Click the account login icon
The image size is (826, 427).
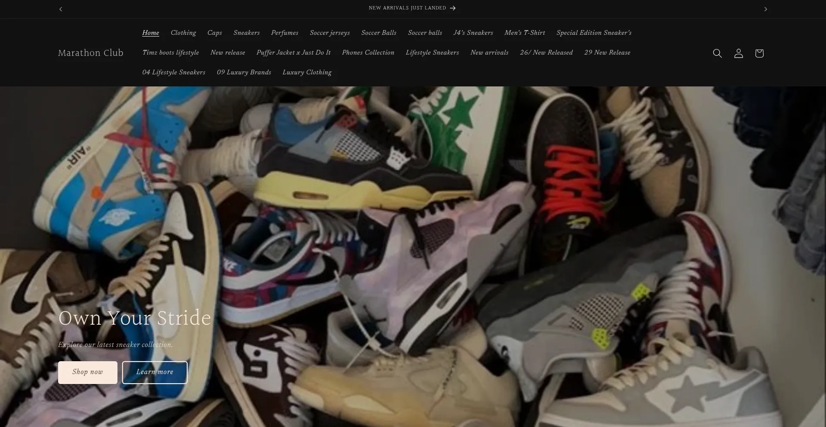coord(738,53)
